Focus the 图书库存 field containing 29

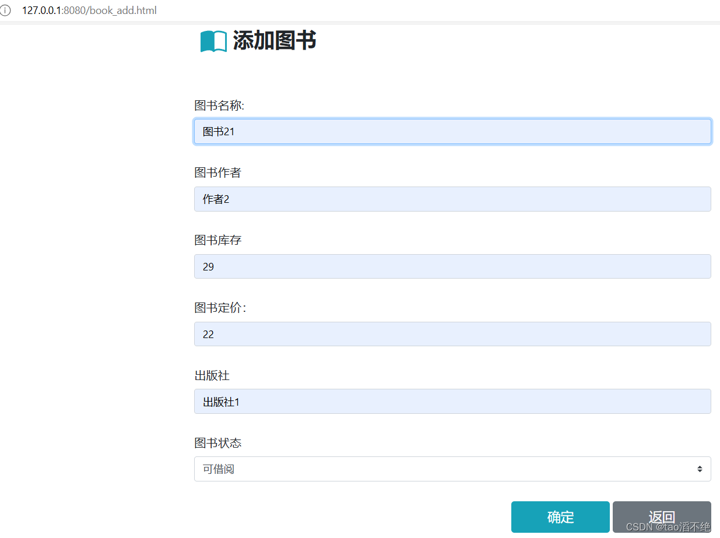click(x=452, y=266)
